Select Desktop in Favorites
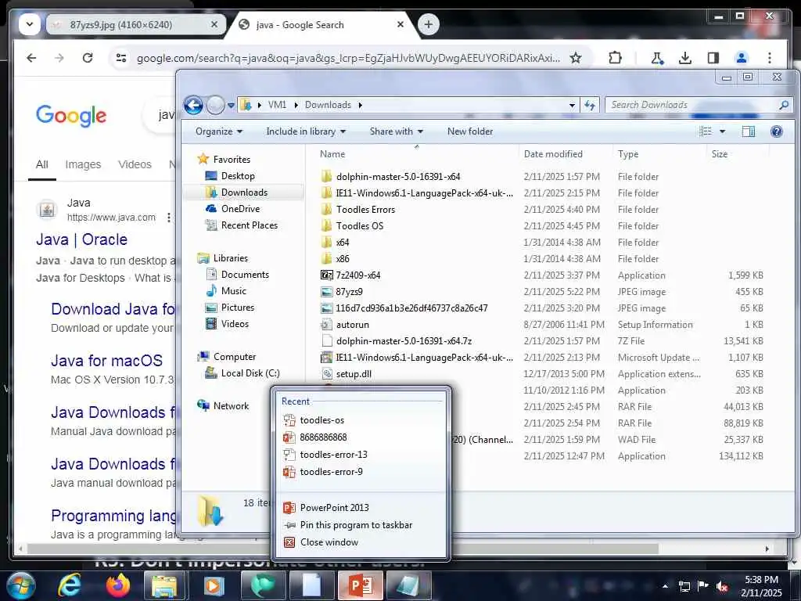Image resolution: width=801 pixels, height=601 pixels. coord(238,176)
